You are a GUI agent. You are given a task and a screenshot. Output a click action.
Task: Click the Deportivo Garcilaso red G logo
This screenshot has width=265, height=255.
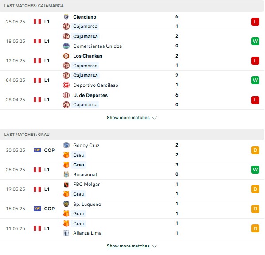click(66, 85)
